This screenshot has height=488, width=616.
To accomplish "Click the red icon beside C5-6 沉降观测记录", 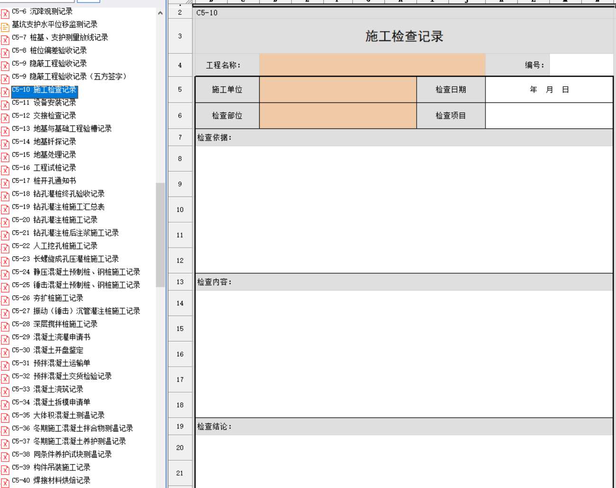I will coord(5,14).
